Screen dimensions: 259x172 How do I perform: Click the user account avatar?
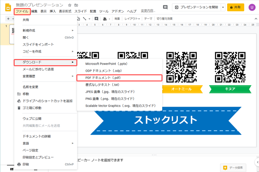tap(252, 7)
